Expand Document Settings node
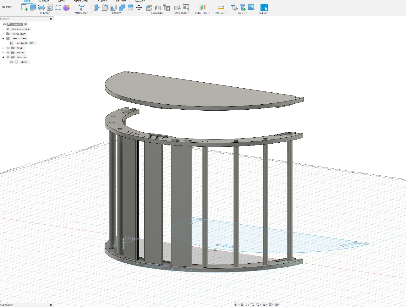Image resolution: width=406 pixels, height=307 pixels. point(3,29)
